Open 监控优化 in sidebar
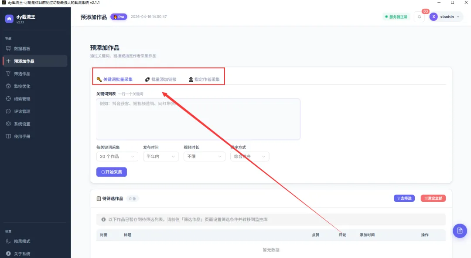Screen dimensions: 471x258 (35, 86)
